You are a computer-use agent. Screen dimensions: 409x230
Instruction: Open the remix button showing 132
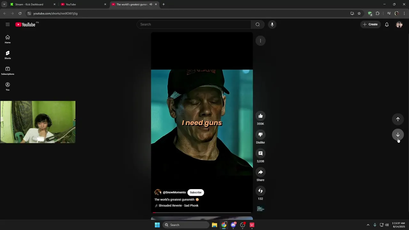click(x=260, y=191)
